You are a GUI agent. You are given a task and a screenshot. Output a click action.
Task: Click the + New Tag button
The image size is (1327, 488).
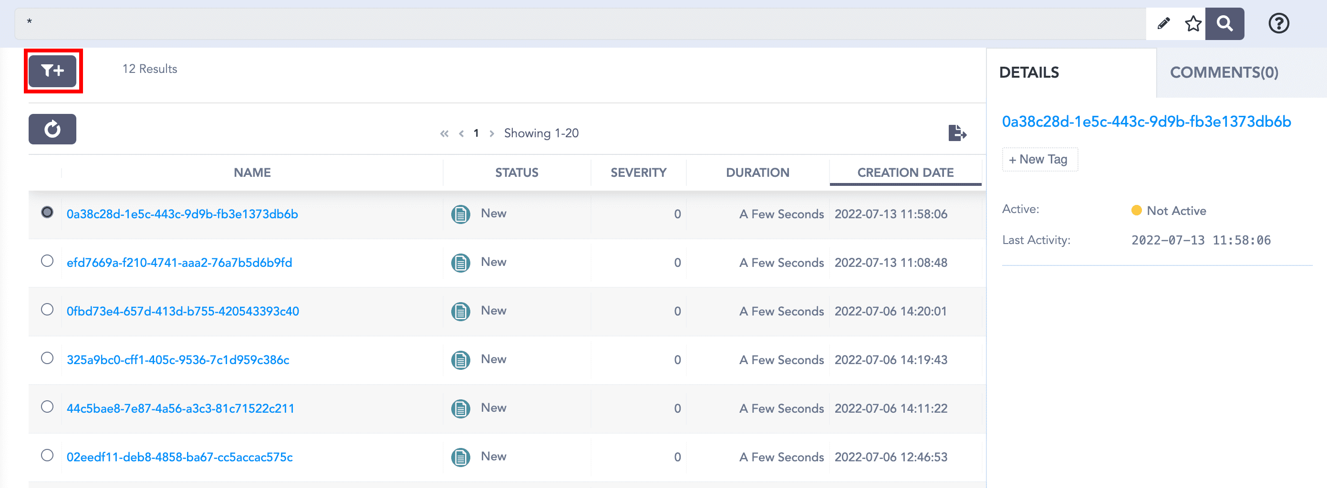1038,160
